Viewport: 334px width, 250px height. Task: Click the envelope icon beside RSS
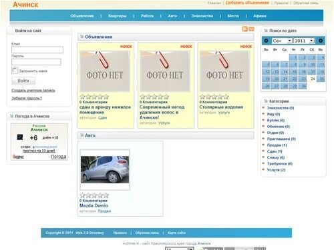pos(251,29)
